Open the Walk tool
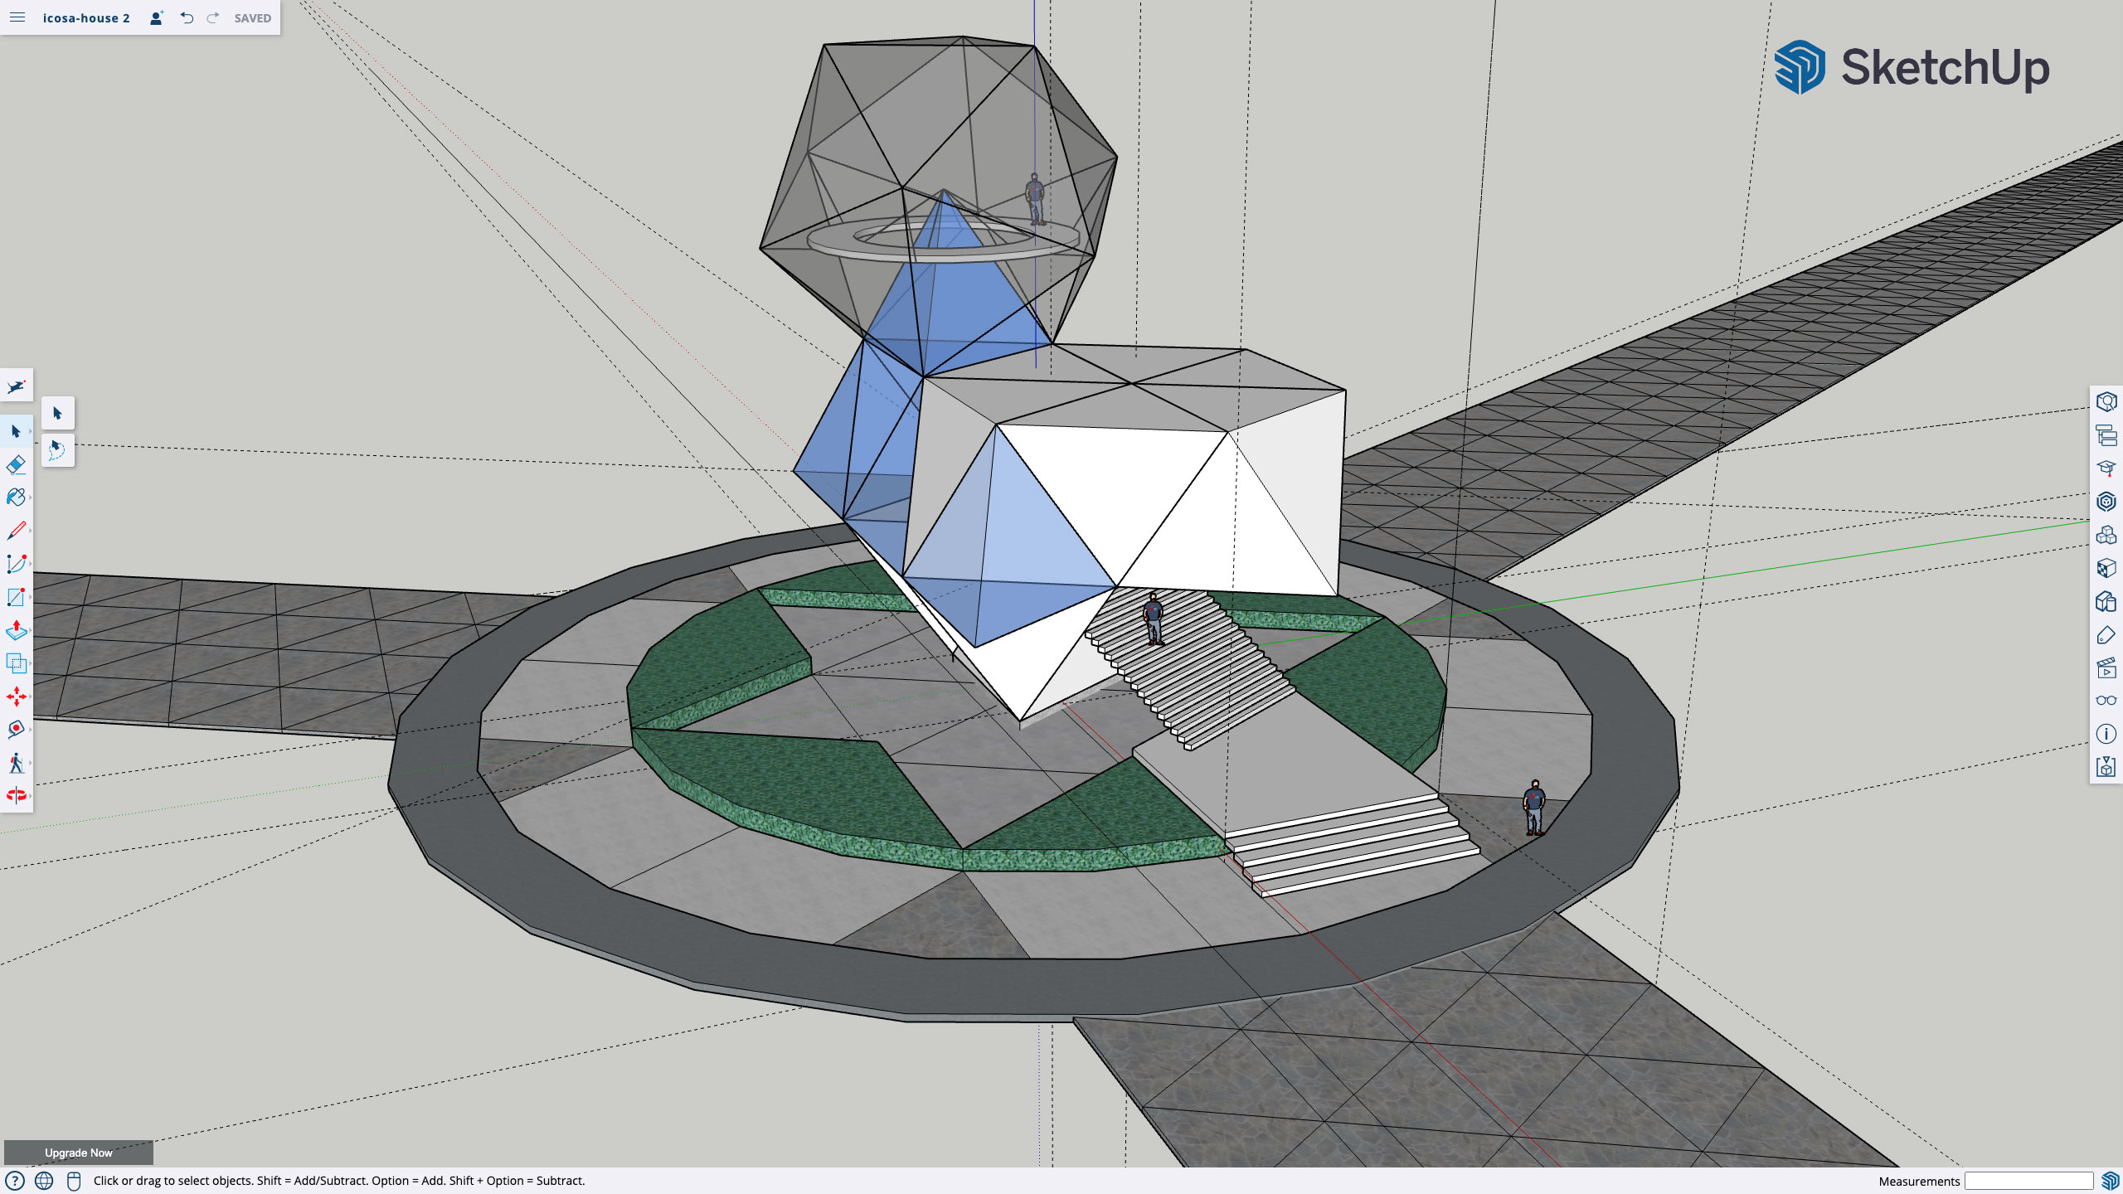The width and height of the screenshot is (2123, 1194). point(16,763)
